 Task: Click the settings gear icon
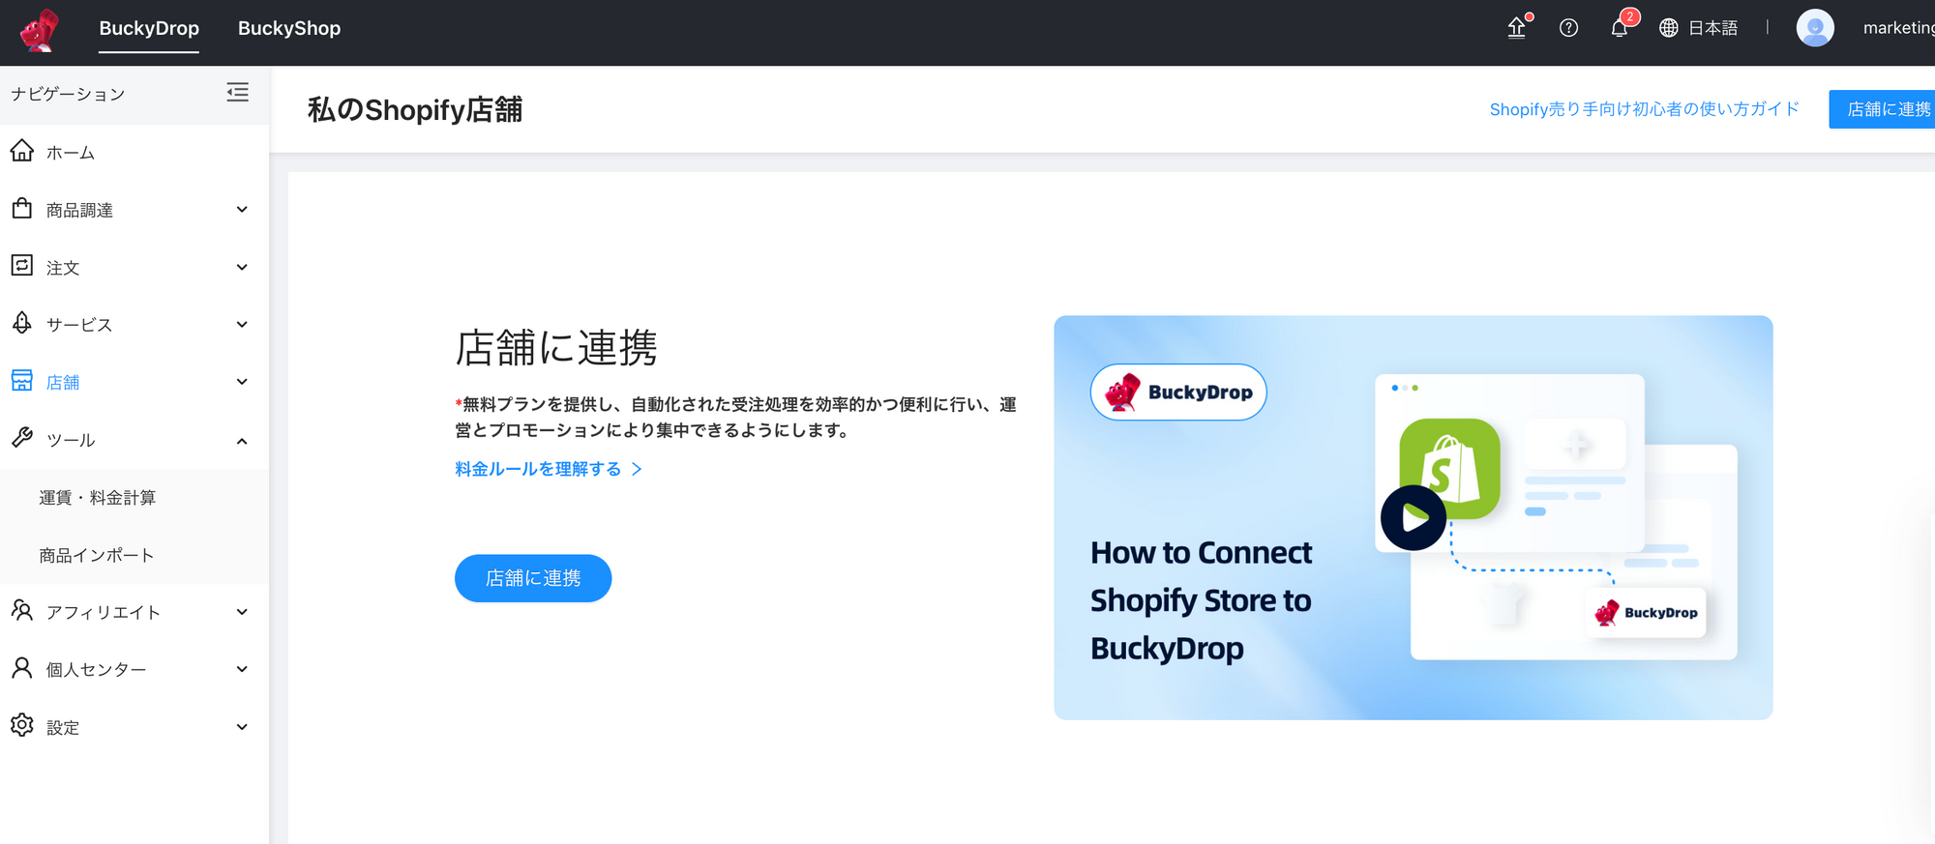tap(22, 725)
